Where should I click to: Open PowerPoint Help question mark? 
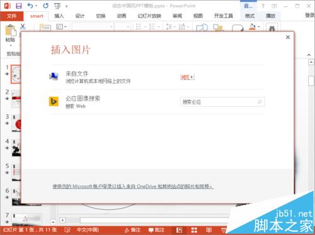(x=263, y=6)
